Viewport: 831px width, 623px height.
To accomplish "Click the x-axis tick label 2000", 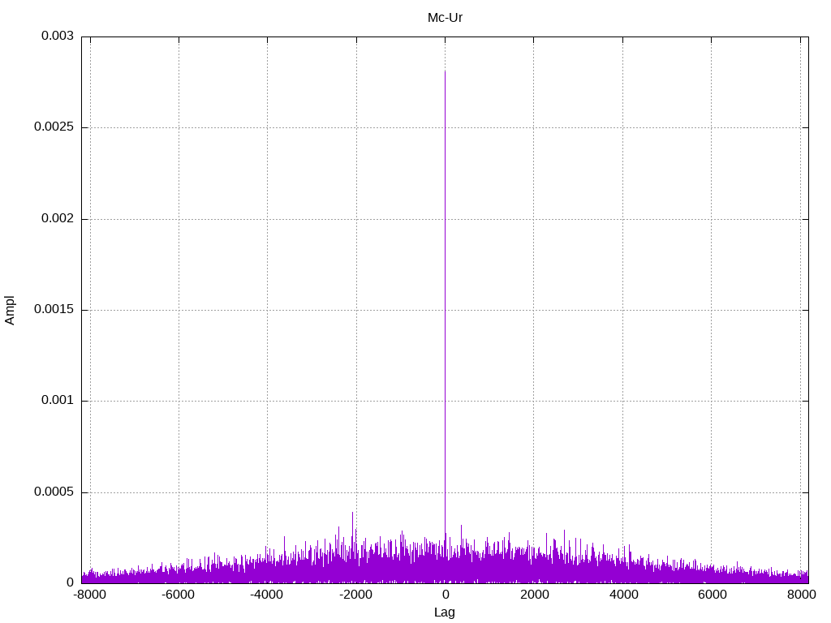I will click(x=534, y=595).
